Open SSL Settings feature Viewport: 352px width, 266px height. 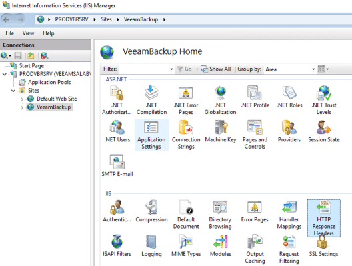coord(324,247)
